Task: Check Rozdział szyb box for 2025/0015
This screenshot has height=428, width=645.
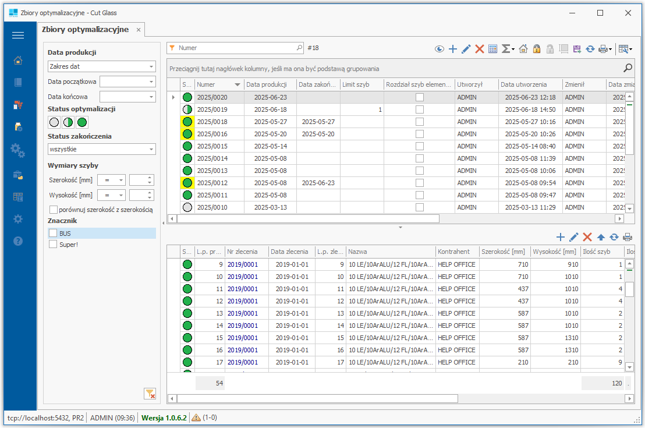Action: (x=420, y=146)
